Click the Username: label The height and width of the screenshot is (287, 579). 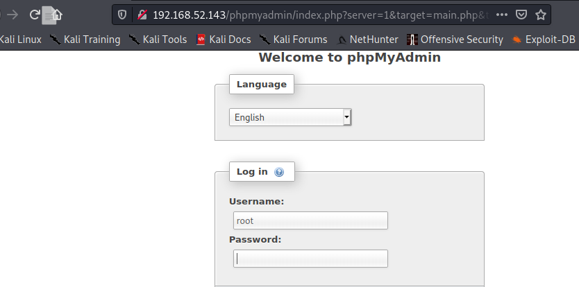(x=257, y=202)
